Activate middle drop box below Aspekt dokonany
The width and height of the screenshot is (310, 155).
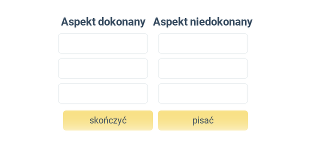pyautogui.click(x=103, y=69)
